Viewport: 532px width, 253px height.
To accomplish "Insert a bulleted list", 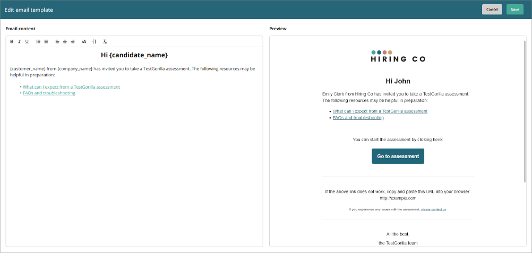I will [46, 41].
